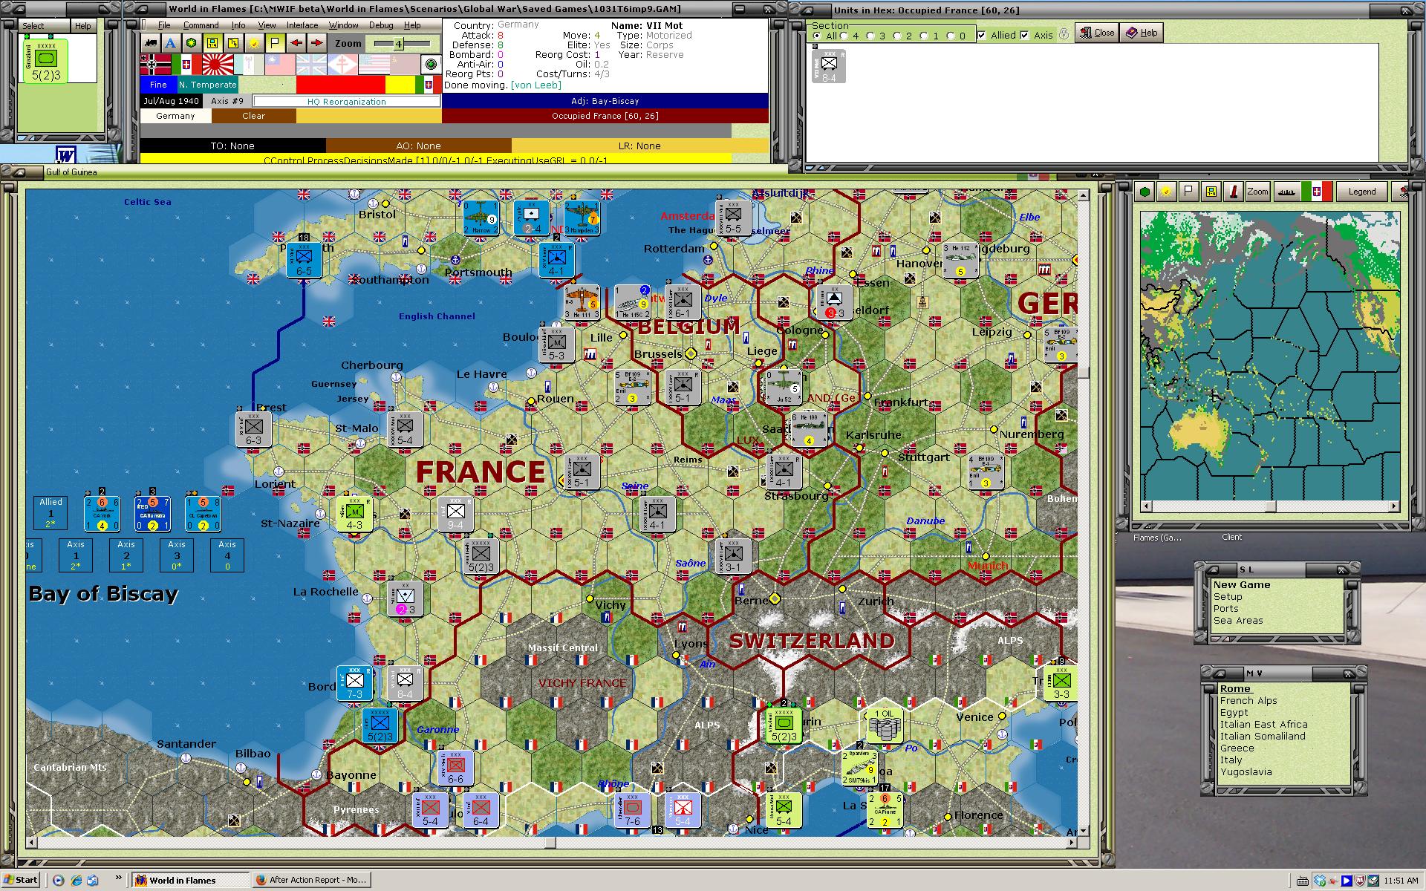Click green hexagon icon in minimap toolbar
1426x891 pixels.
click(1145, 192)
